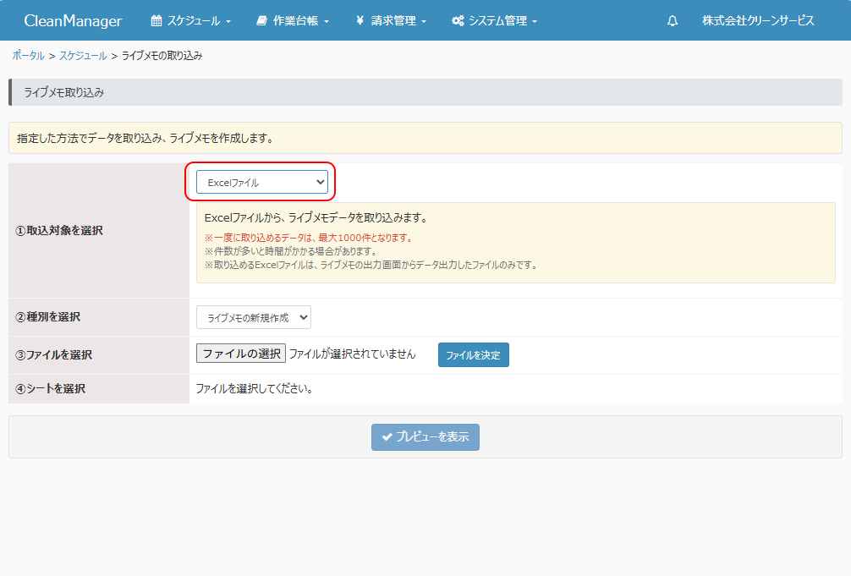Click the gears icon beside システム管理
This screenshot has width=851, height=576.
pos(458,20)
